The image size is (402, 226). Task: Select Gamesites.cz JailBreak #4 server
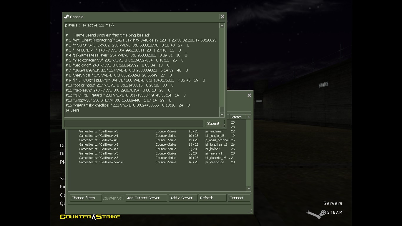[157, 136]
